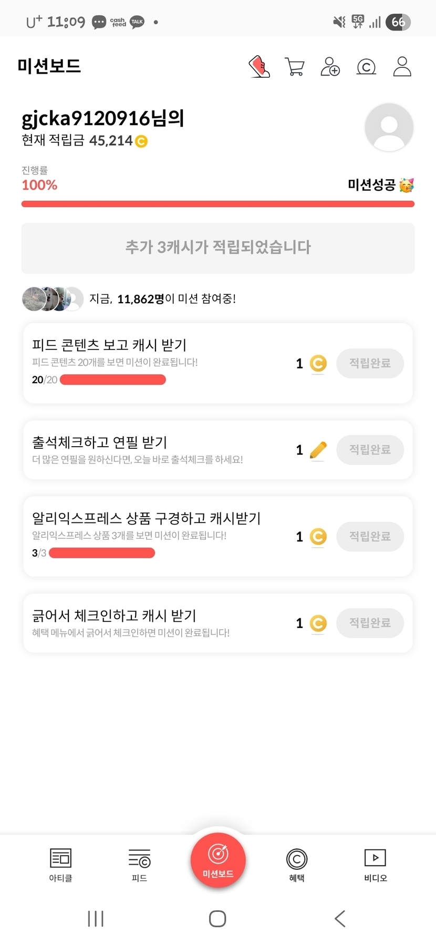436x945 pixels.
Task: Tap the gray profile avatar picture
Action: coord(389,128)
